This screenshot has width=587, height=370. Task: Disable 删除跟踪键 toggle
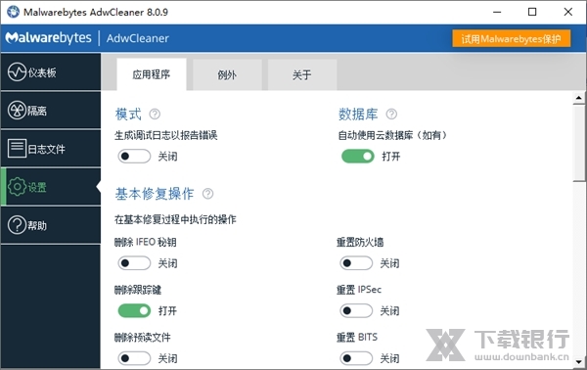click(134, 310)
